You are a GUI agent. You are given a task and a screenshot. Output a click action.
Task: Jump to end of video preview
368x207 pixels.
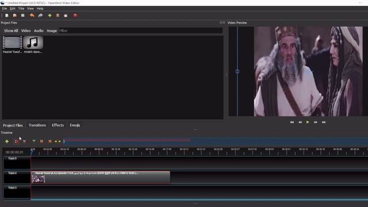pyautogui.click(x=324, y=122)
